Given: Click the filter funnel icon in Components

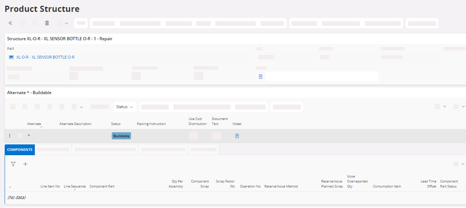Looking at the screenshot, I should tap(13, 164).
